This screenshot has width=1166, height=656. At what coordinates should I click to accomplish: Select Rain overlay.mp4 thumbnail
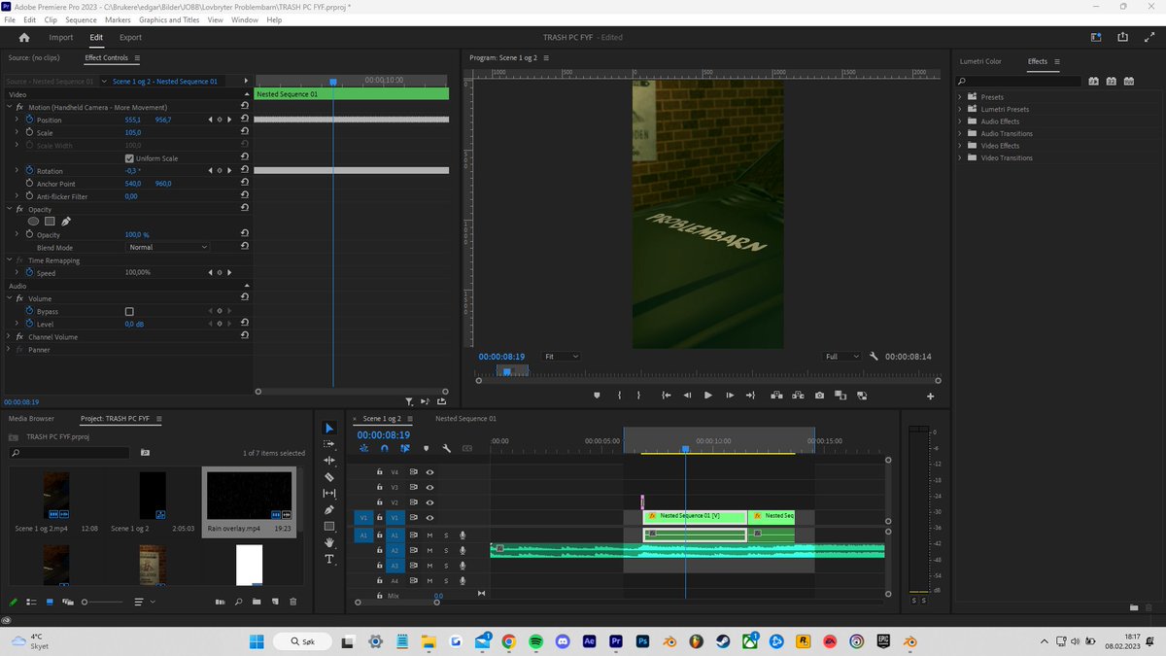[x=249, y=496]
